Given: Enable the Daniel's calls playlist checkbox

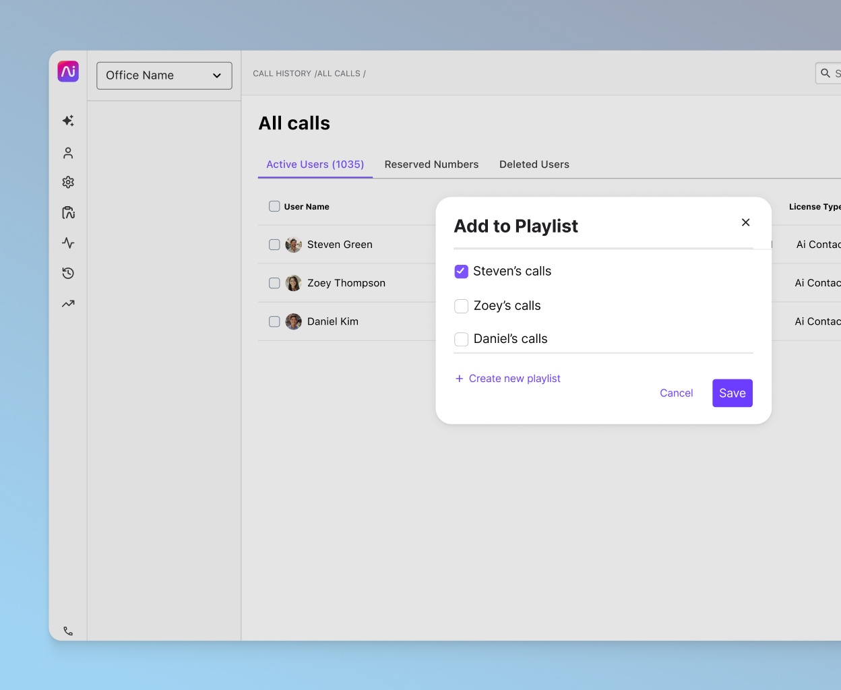Looking at the screenshot, I should (x=461, y=339).
